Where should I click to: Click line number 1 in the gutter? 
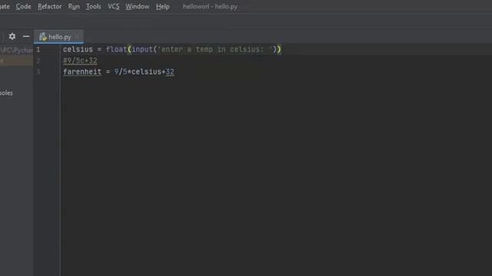coord(38,49)
